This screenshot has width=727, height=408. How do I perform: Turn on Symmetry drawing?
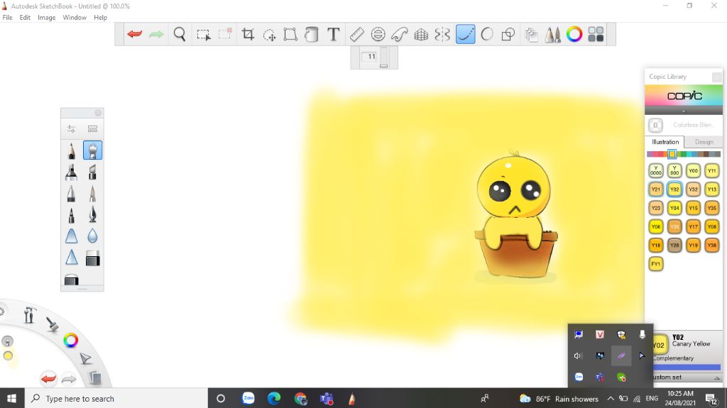point(442,34)
